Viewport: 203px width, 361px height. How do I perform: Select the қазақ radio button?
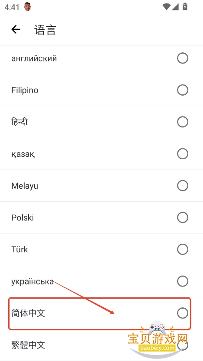[x=183, y=154]
